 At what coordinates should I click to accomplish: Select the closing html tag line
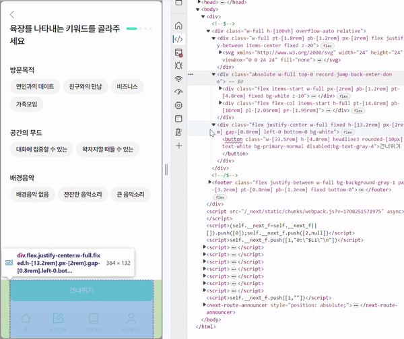pos(205,327)
